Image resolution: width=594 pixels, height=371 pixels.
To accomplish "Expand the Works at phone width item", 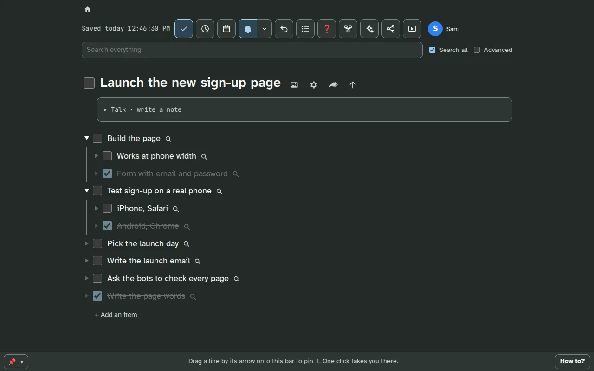I will pyautogui.click(x=96, y=156).
